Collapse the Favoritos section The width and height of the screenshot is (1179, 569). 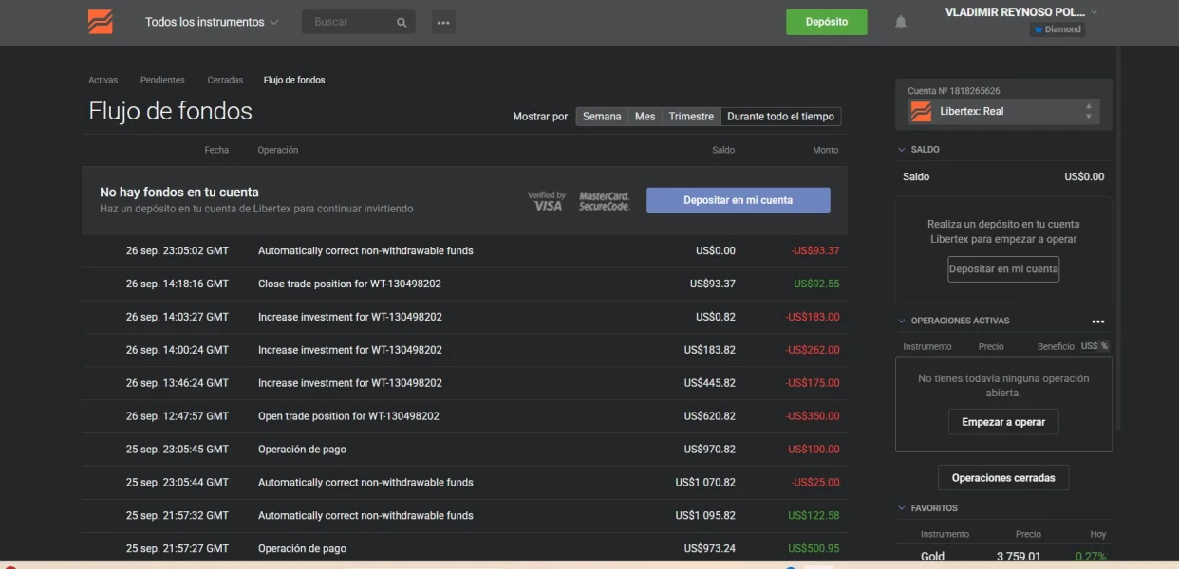pyautogui.click(x=902, y=508)
